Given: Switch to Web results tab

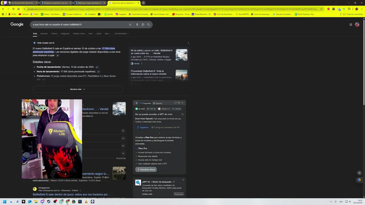Looking at the screenshot, I should click(90, 34).
